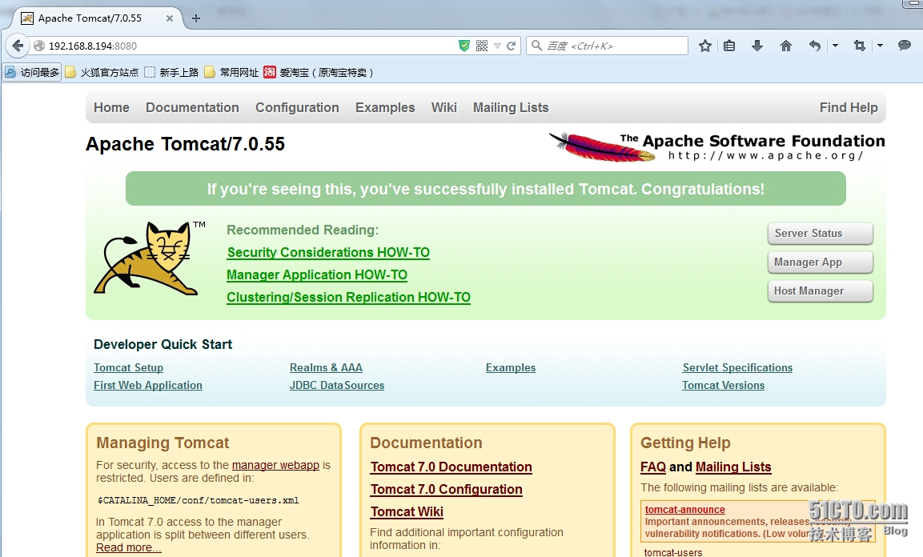Screen dimensions: 923x557
Task: Open the Mailing Lists link under Getting Help
Action: point(732,467)
